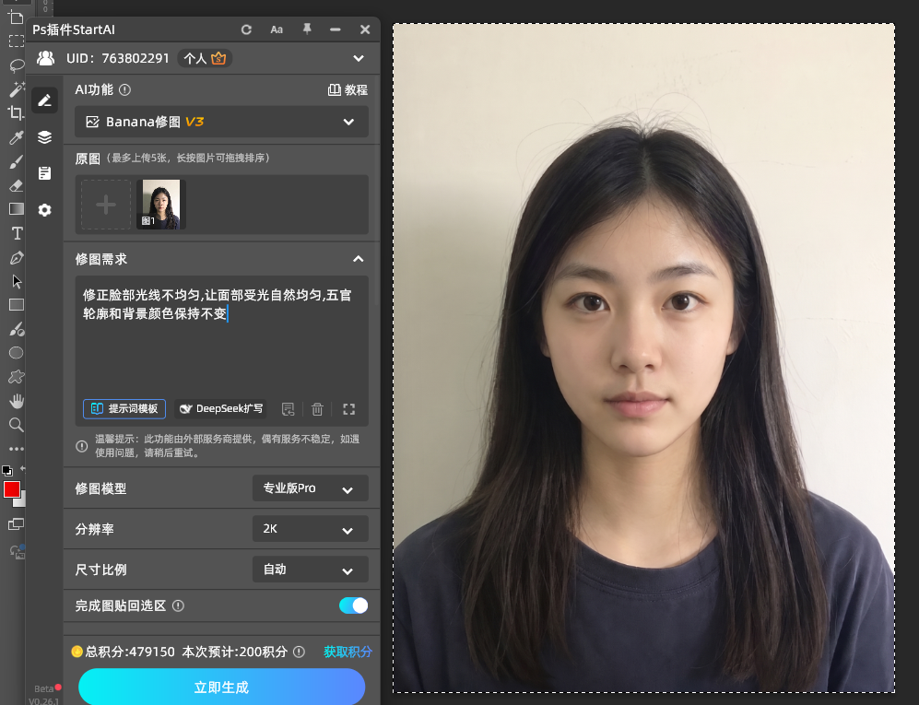Open the edit pencil tab in StartAI sidebar
Viewport: 919px width, 705px height.
44,100
